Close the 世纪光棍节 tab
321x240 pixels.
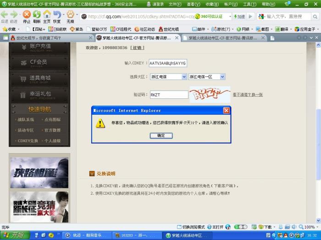90,38
